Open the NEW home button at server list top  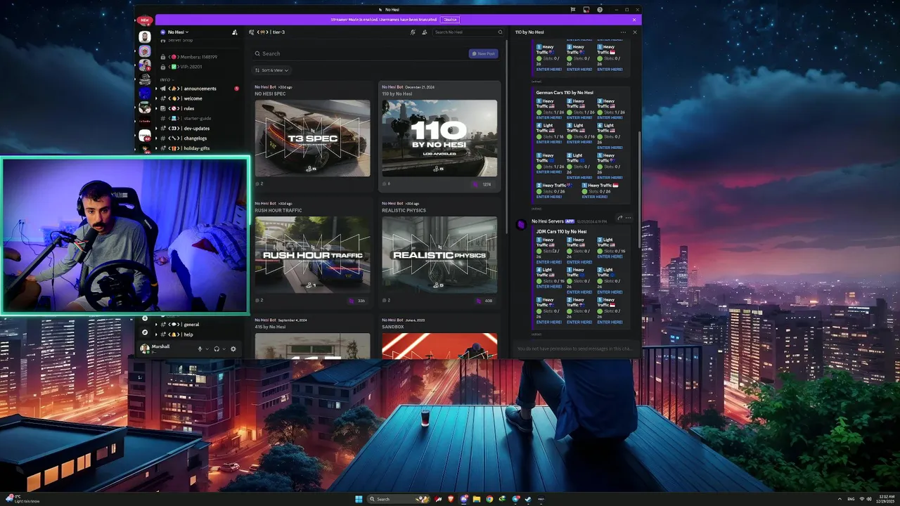[145, 20]
